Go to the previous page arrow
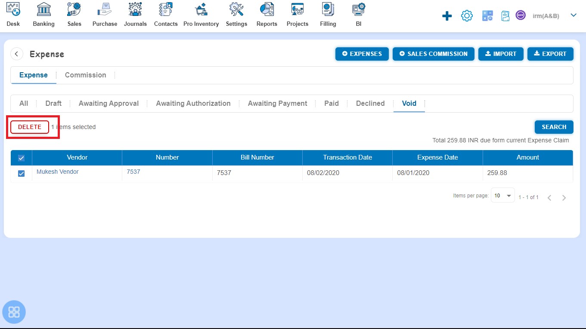Image resolution: width=586 pixels, height=329 pixels. click(549, 198)
